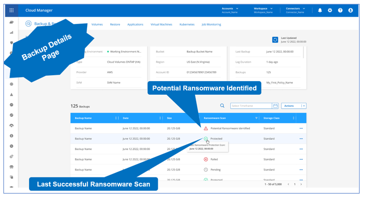Open row menu for the first backup
This screenshot has width=365, height=201.
click(x=301, y=128)
